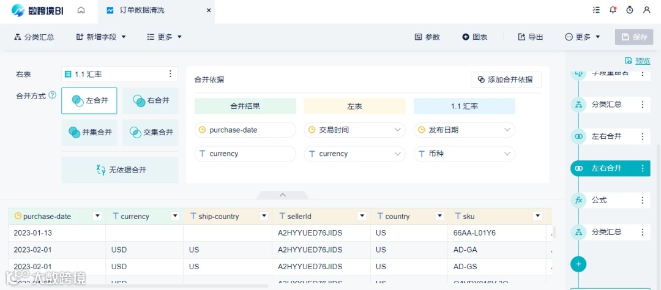Viewport: 661px width, 290px height.
Task: Open the left 更多 list menu
Action: point(165,37)
